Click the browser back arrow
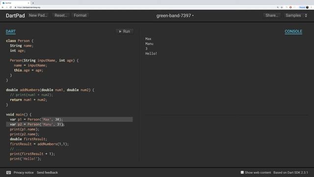This screenshot has height=177, width=314. click(x=2, y=7)
